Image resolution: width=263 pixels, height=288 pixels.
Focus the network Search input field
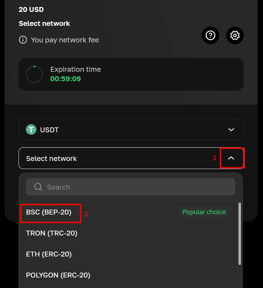point(137,187)
